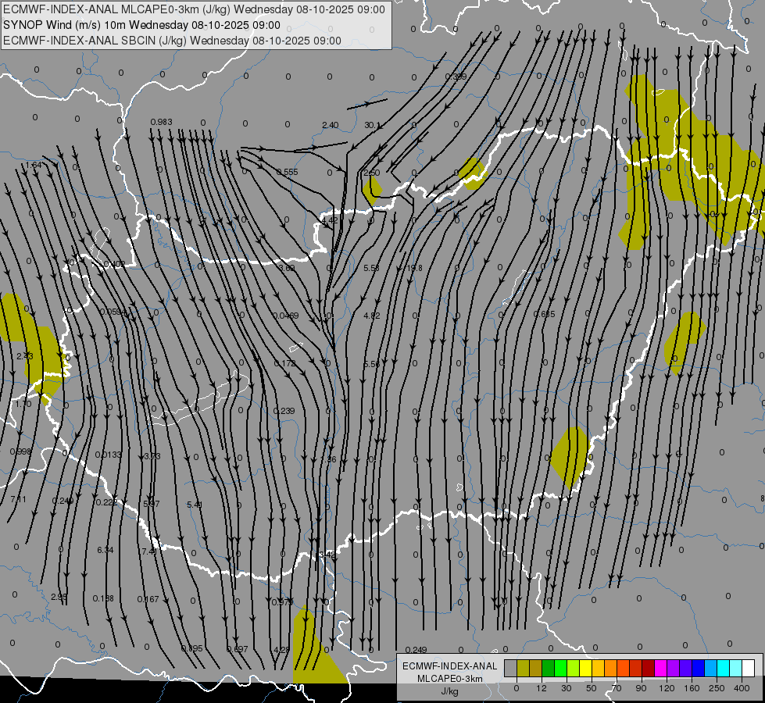Screen dimensions: 765x703
Task: Click the map value 4.42
Action: point(329,220)
